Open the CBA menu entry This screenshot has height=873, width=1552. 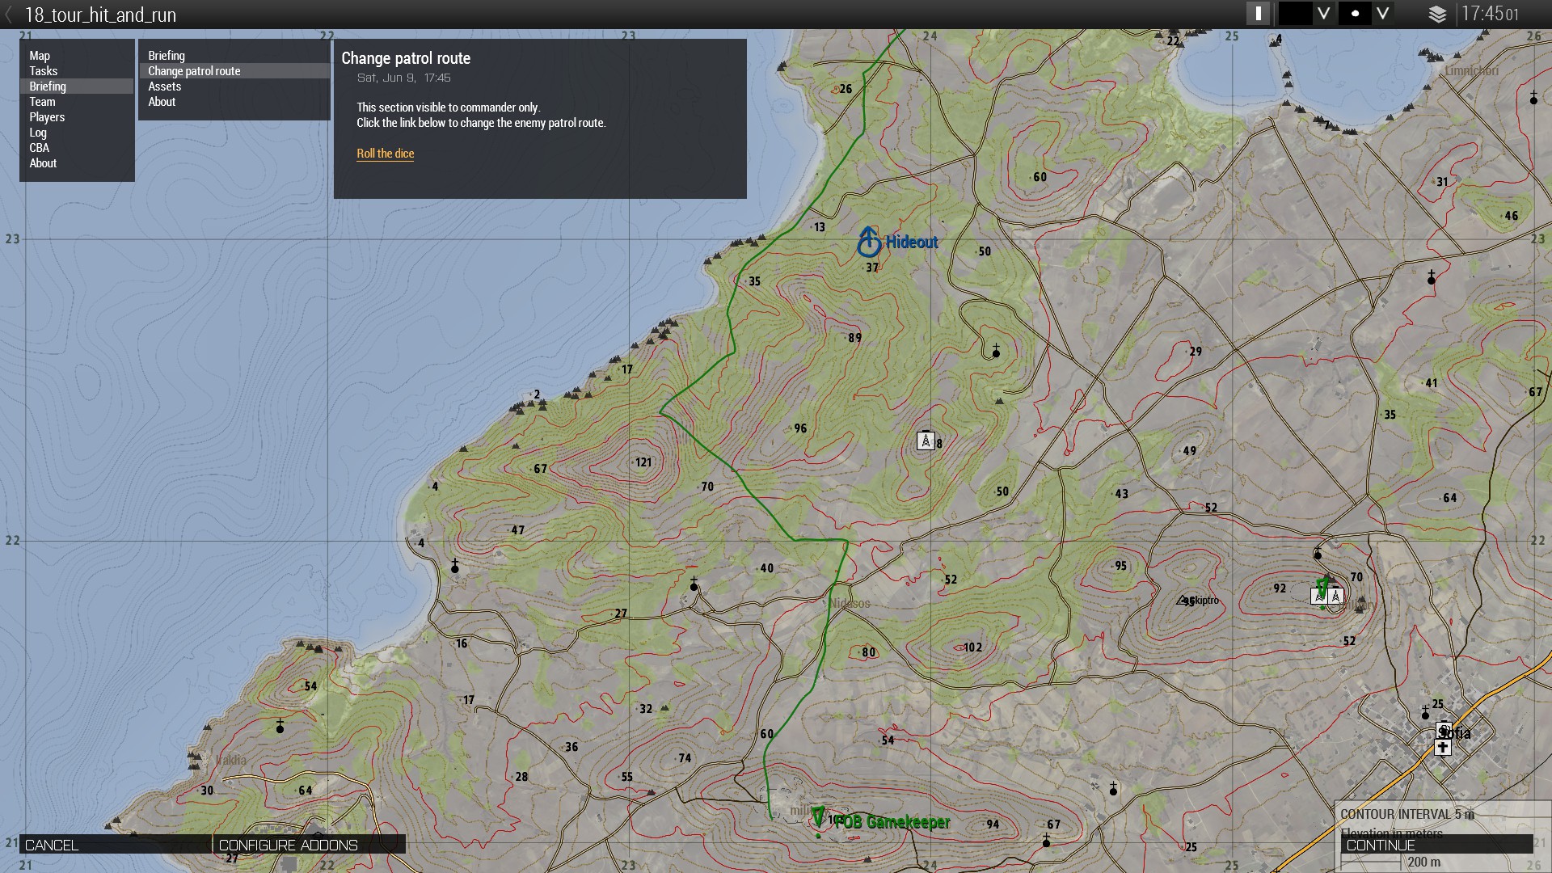(x=40, y=148)
